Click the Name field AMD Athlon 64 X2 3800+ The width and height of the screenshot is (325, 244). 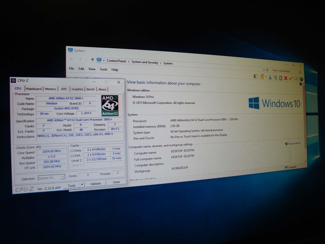coord(66,98)
